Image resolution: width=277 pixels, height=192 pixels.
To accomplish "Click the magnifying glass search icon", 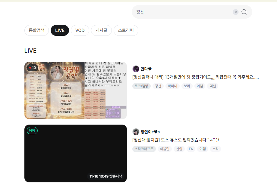I will click(x=244, y=12).
